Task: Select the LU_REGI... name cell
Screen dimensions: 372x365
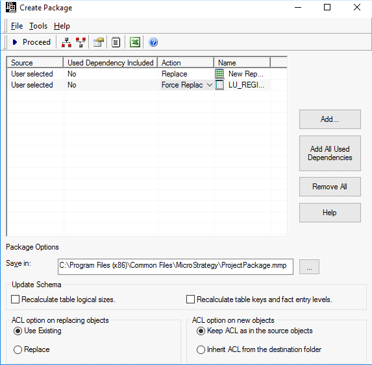Action: (x=246, y=85)
